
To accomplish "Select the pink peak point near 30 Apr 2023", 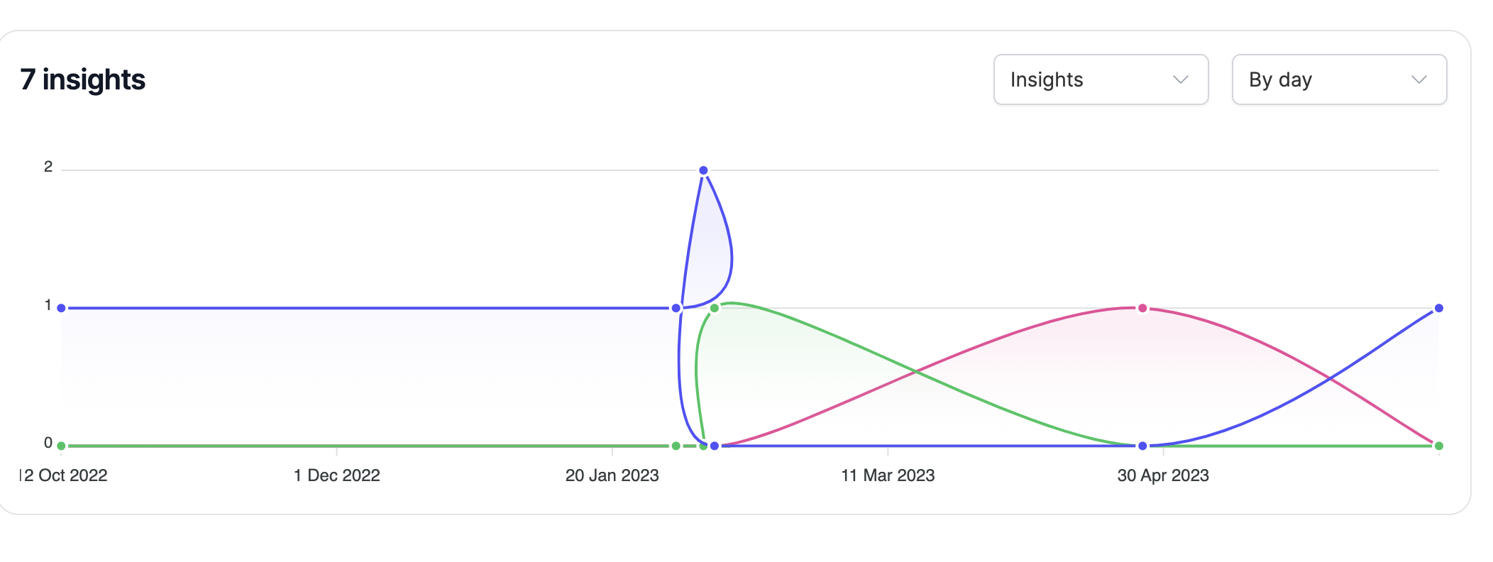I will [1142, 307].
